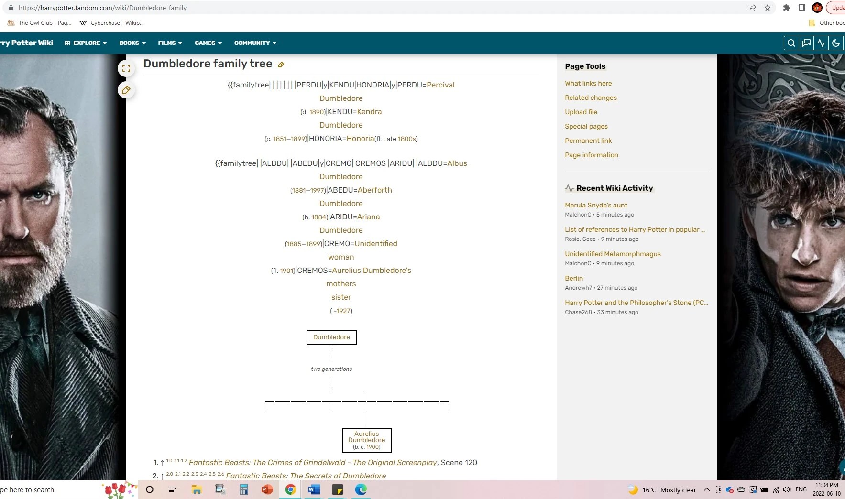Screen dimensions: 845x499
Task: Open the GAMES menu
Action: 208,43
